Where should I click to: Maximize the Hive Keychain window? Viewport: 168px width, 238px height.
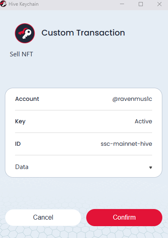[141, 4]
